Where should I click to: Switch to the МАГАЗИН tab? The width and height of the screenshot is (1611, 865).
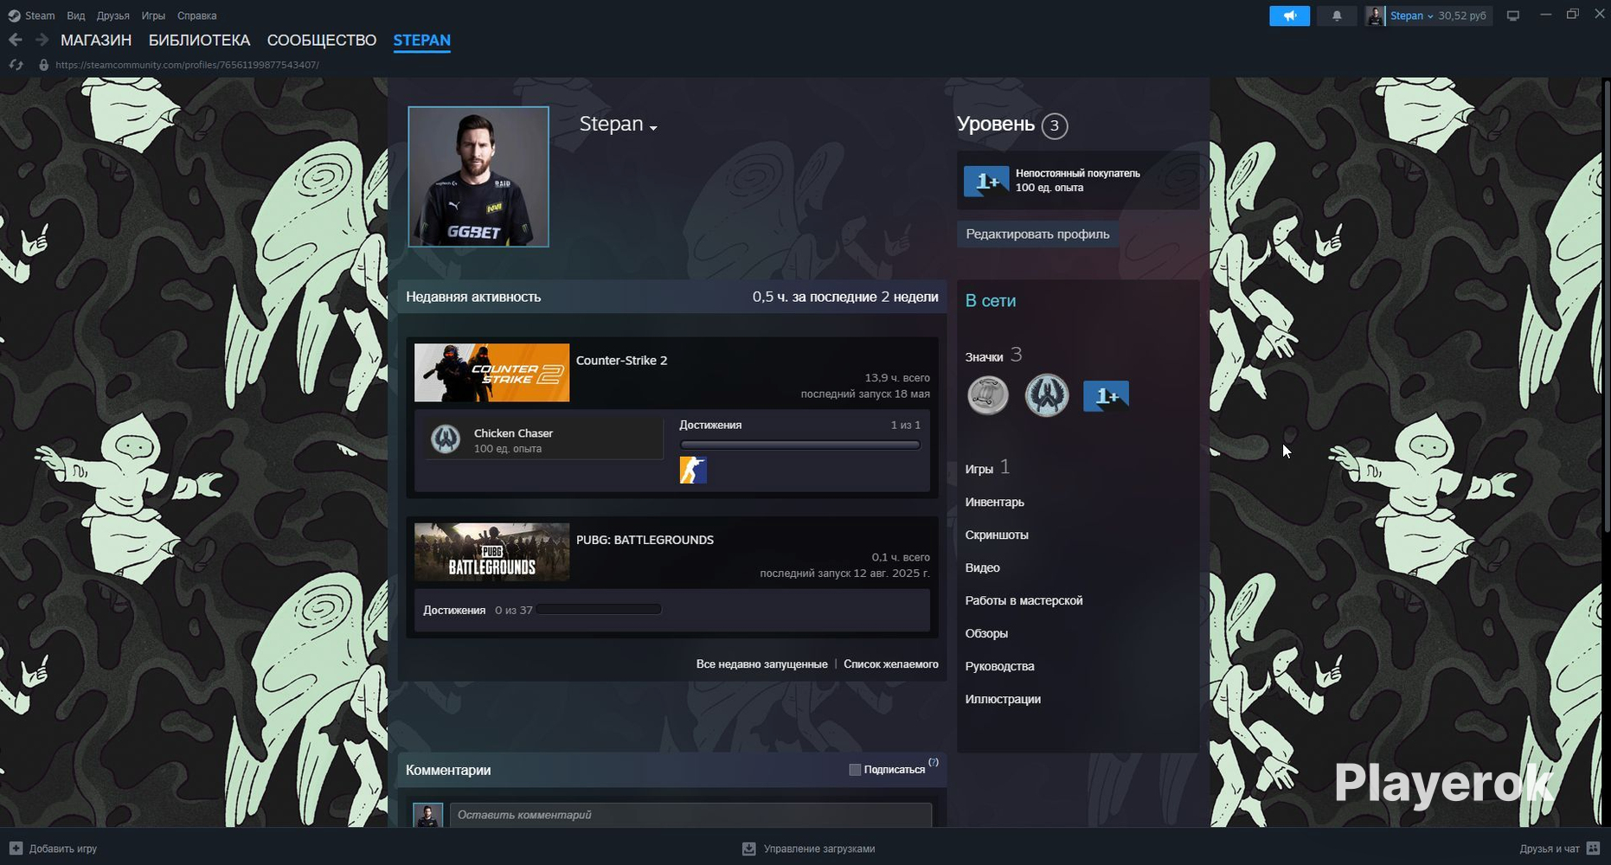tap(96, 40)
